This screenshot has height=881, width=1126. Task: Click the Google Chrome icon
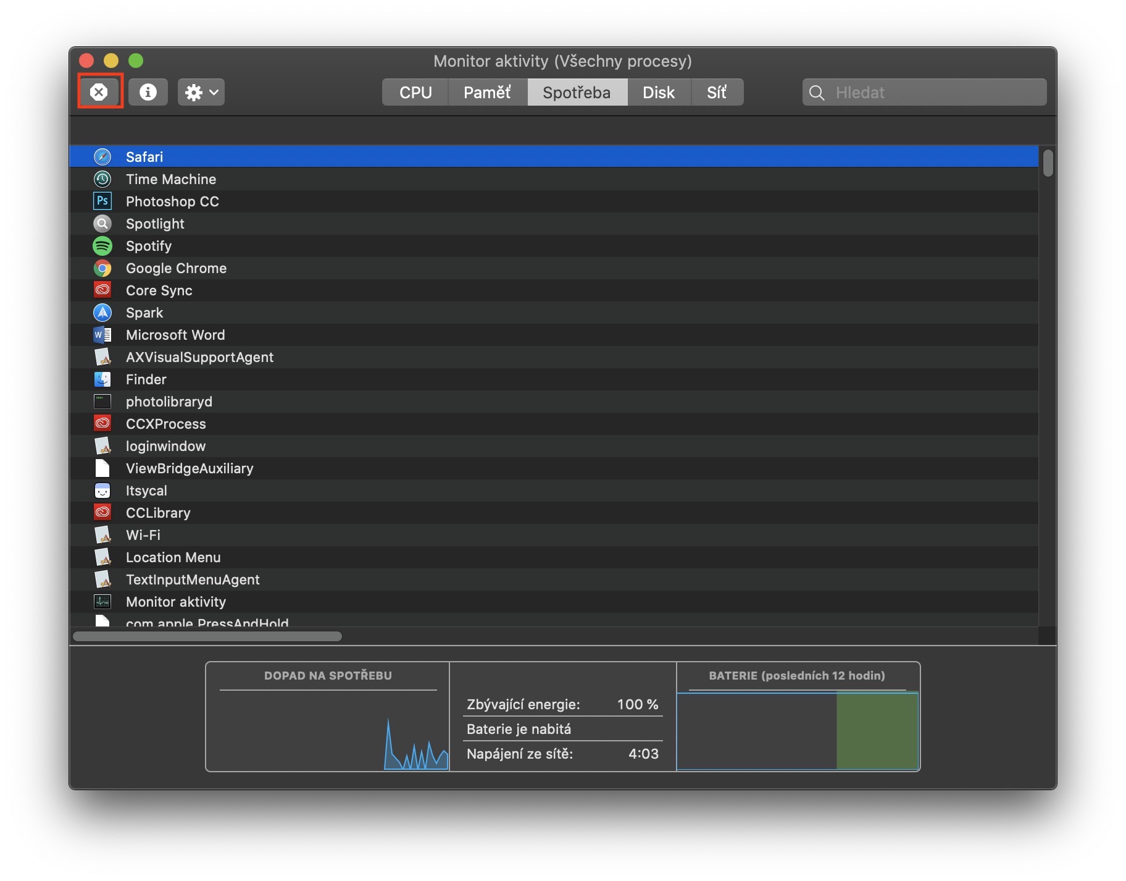102,268
